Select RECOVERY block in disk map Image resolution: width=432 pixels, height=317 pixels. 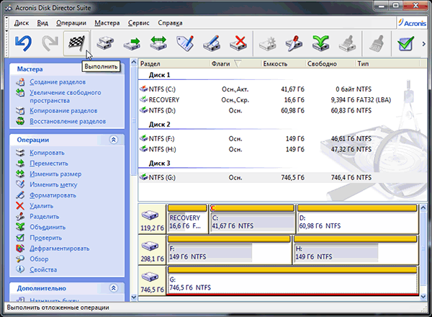click(187, 219)
